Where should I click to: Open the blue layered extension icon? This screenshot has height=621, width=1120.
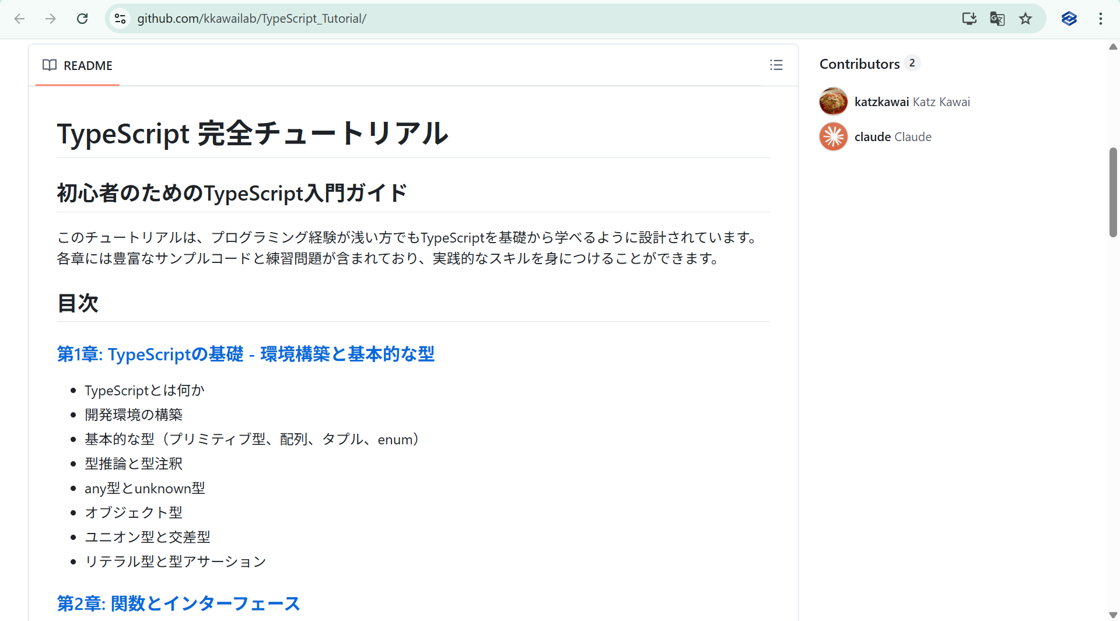1069,19
